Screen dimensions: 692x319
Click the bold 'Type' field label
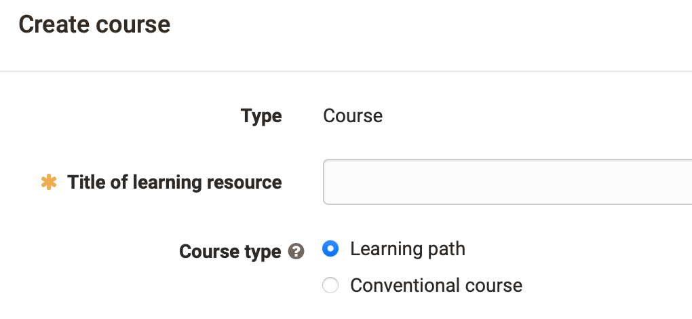[261, 116]
